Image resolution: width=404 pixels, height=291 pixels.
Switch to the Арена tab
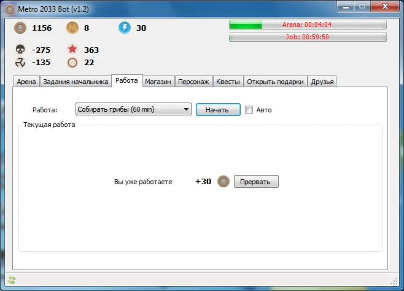point(26,82)
